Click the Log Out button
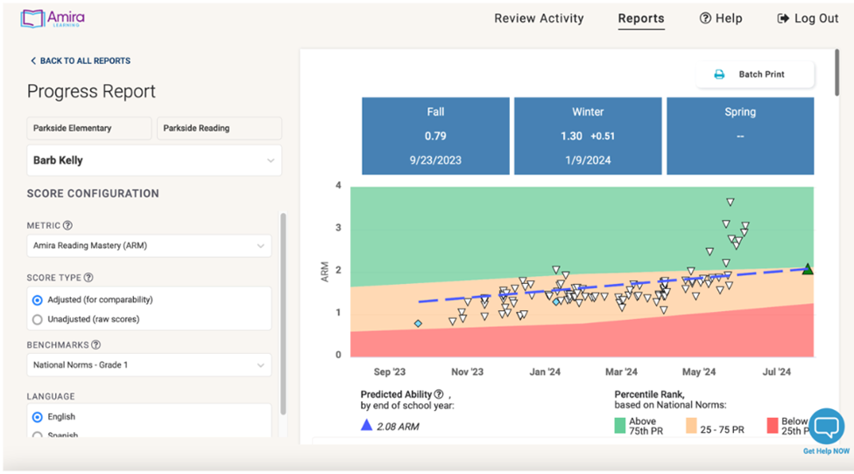This screenshot has width=854, height=474. coord(808,18)
